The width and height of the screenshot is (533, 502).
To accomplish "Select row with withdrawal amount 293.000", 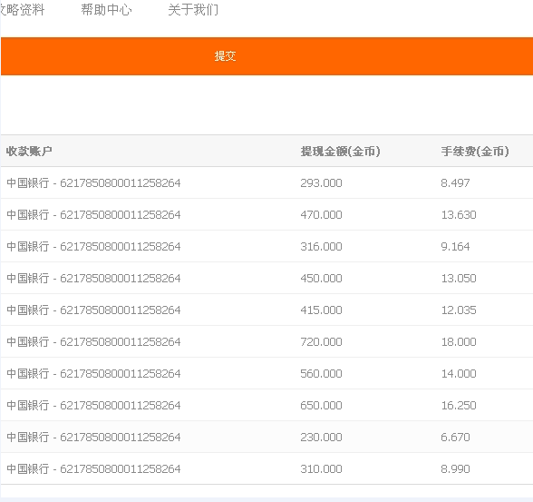I will (266, 182).
